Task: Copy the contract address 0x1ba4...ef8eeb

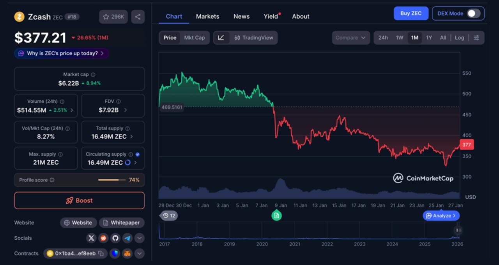Action: tap(101, 254)
